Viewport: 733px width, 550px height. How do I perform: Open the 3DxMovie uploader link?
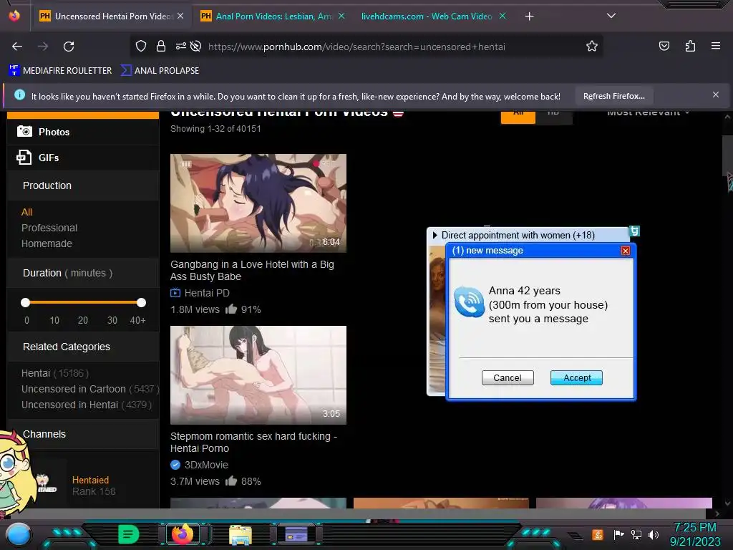pos(206,465)
